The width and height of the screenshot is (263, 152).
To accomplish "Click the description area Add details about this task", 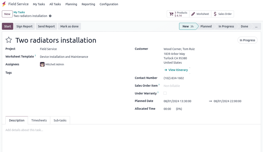I will click(24, 130).
